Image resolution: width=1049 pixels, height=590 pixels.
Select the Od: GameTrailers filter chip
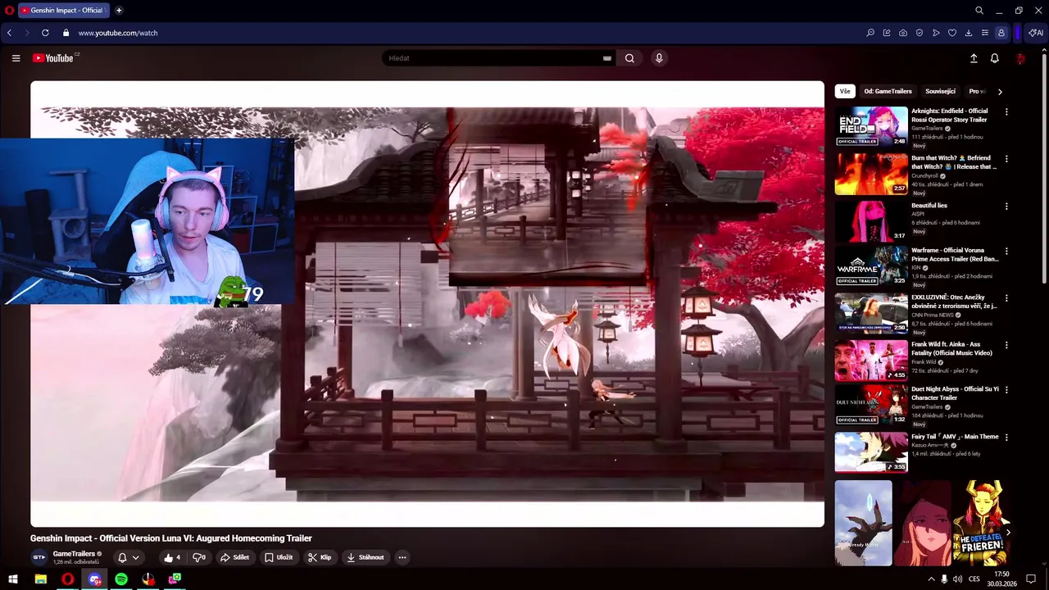pos(888,91)
